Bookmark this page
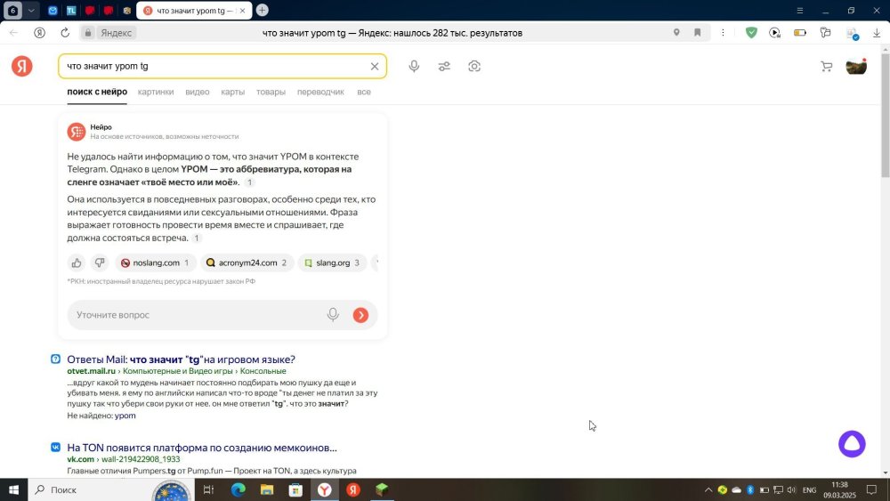The width and height of the screenshot is (890, 501). pyautogui.click(x=698, y=33)
